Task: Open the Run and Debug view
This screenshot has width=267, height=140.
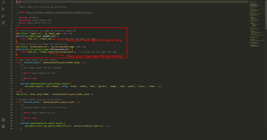Action: click(3, 16)
